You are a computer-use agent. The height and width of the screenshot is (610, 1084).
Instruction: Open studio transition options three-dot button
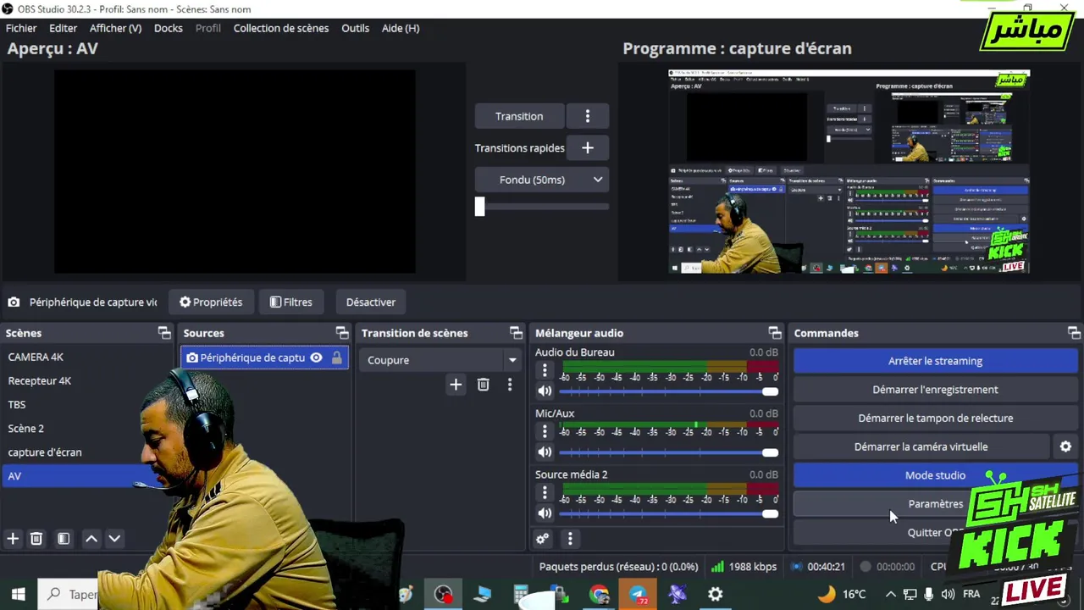588,116
